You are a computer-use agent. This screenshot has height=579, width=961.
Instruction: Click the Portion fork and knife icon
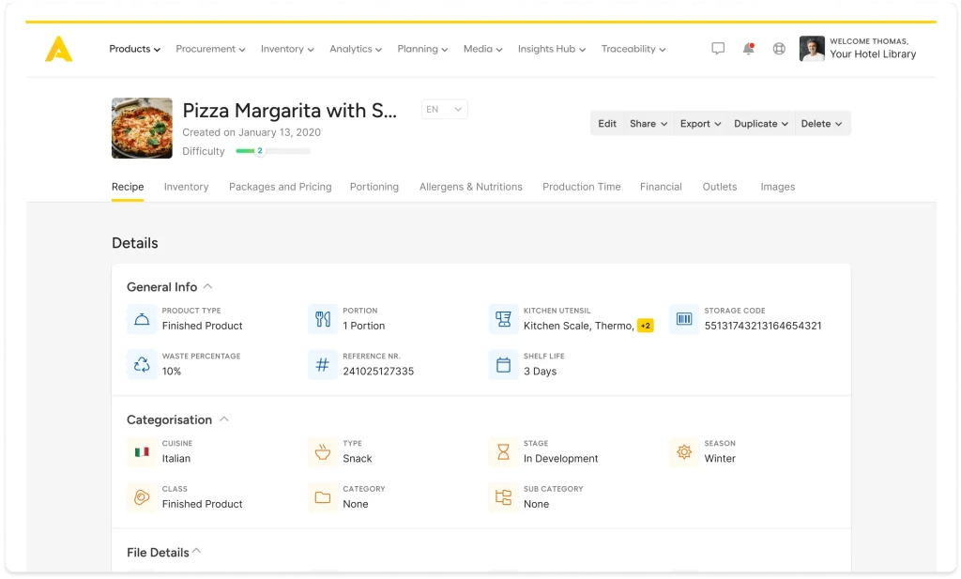click(x=323, y=319)
